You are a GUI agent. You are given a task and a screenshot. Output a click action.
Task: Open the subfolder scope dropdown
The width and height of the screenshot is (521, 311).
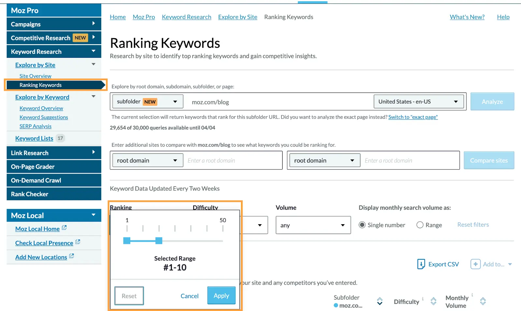[x=148, y=102]
